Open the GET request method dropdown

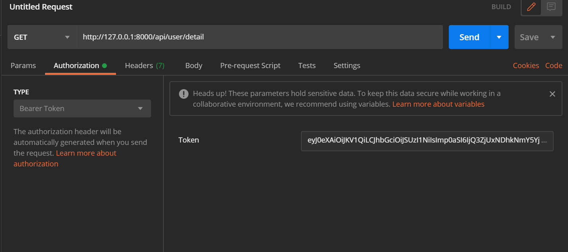click(x=42, y=37)
